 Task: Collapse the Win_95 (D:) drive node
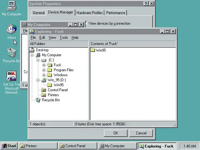(x=38, y=80)
